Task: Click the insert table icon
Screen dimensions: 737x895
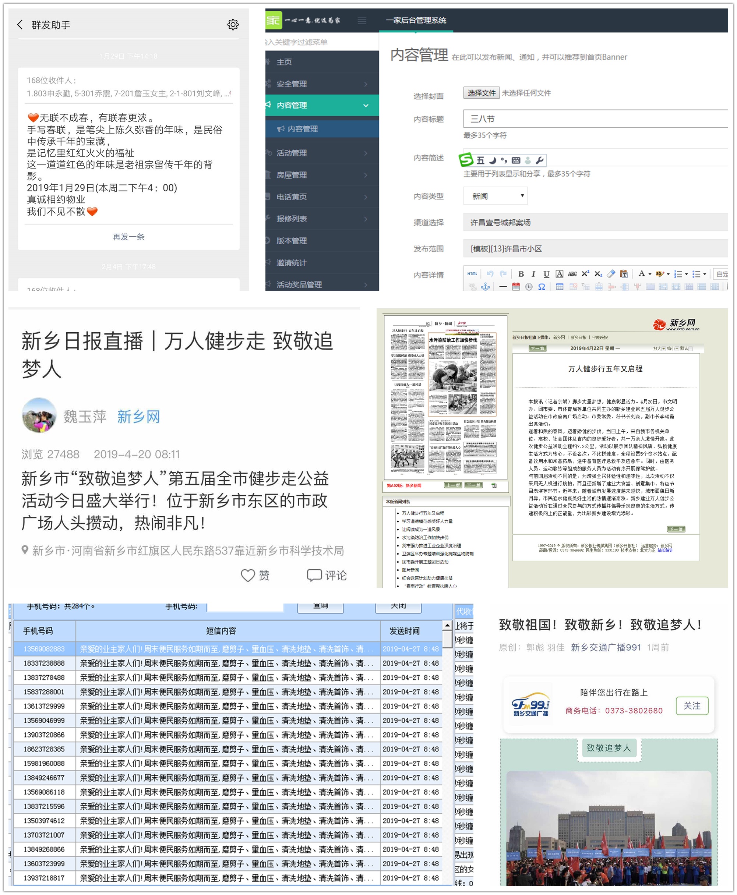Action: [x=560, y=287]
